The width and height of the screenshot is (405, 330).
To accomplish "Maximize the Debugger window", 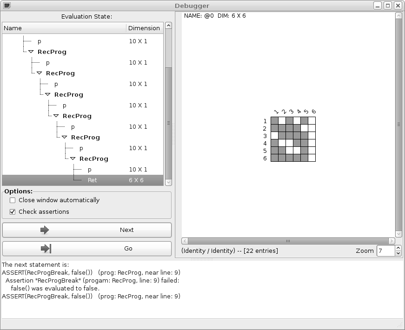I will (x=388, y=6).
